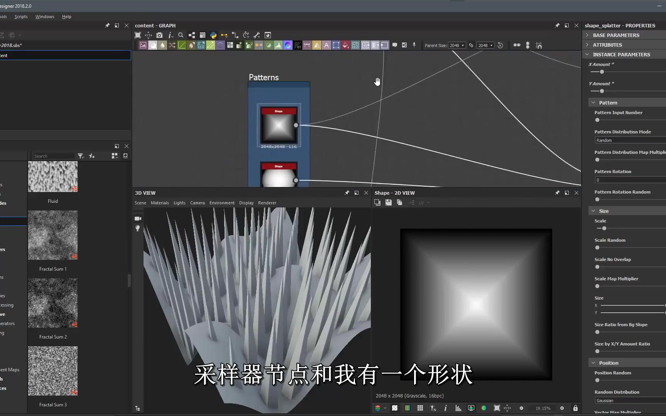
Task: Click the 3D view camera icon
Action: click(138, 219)
